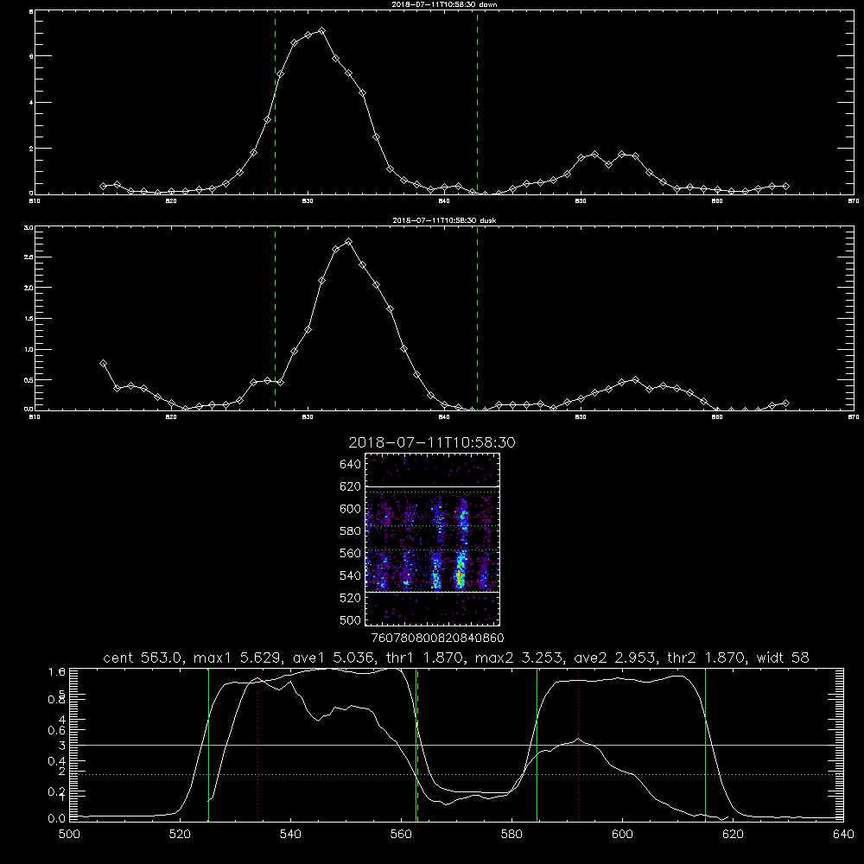Click heatmap y-axis label '520'
864x864 pixels.
[351, 598]
